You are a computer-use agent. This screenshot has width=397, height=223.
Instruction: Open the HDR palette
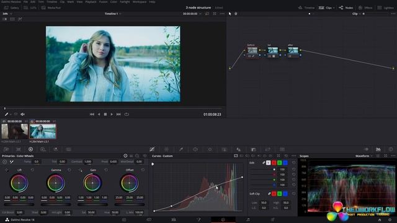pyautogui.click(x=43, y=149)
